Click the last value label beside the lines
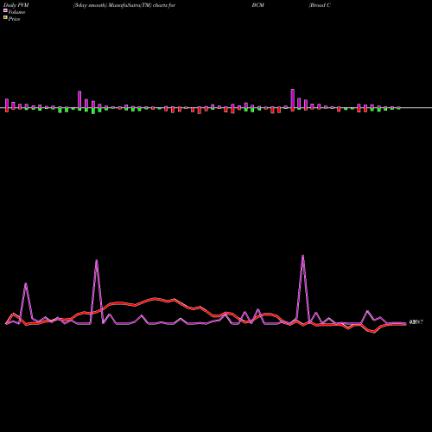The width and height of the screenshot is (432, 432). [416, 322]
